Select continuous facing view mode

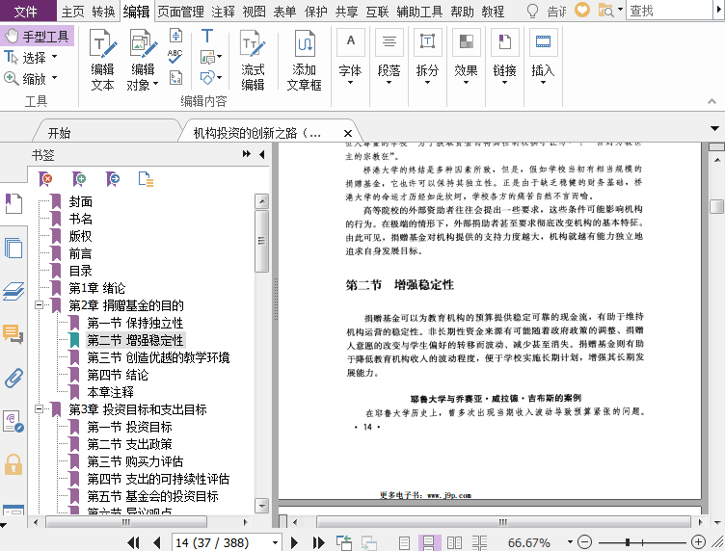tap(479, 542)
